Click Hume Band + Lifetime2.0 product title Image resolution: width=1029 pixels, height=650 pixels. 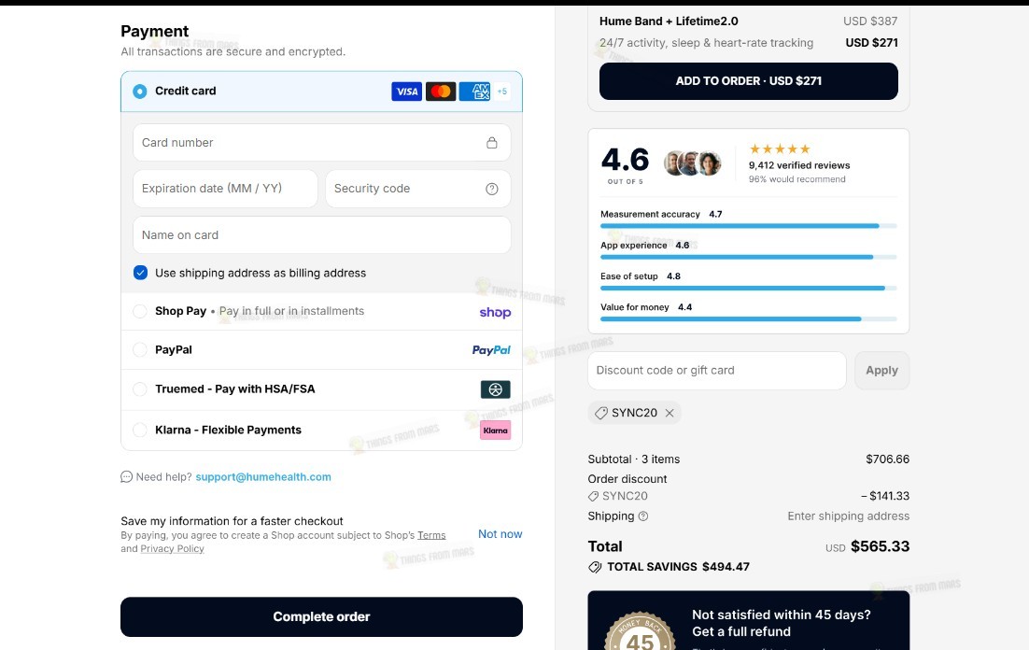pos(669,21)
